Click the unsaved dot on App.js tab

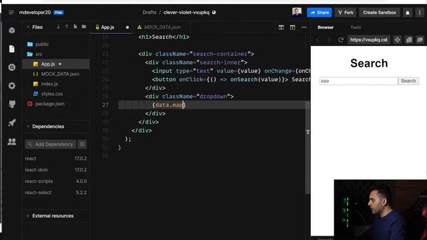click(127, 27)
